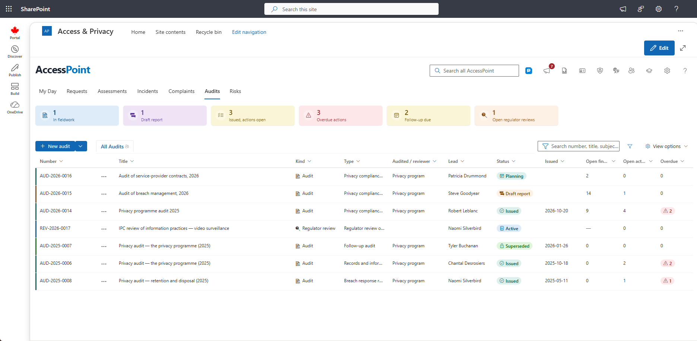Switch to the Risks tab
The image size is (697, 341).
pos(235,91)
